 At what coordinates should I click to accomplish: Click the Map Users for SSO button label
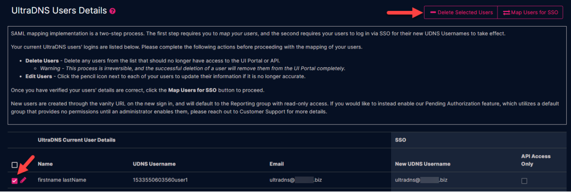pyautogui.click(x=534, y=12)
